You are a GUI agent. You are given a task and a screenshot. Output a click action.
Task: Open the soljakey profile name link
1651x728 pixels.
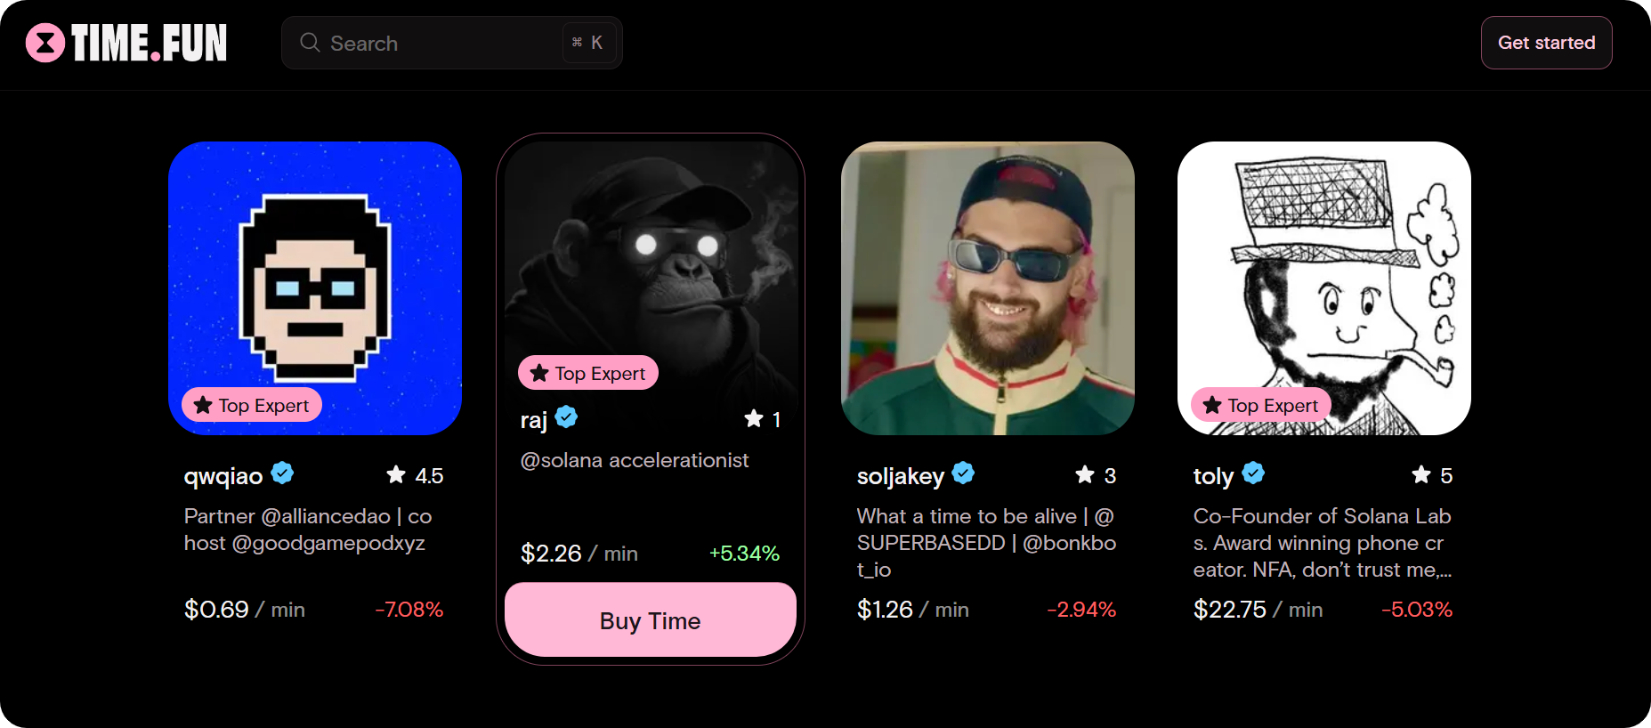point(900,476)
